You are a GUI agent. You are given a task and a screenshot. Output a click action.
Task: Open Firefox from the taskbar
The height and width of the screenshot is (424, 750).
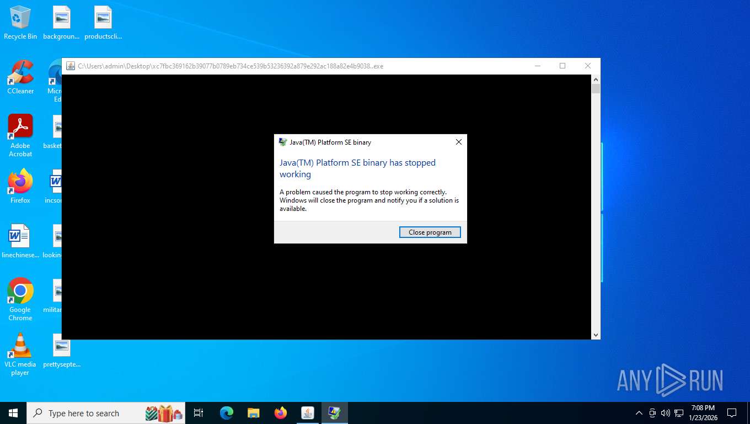[281, 413]
